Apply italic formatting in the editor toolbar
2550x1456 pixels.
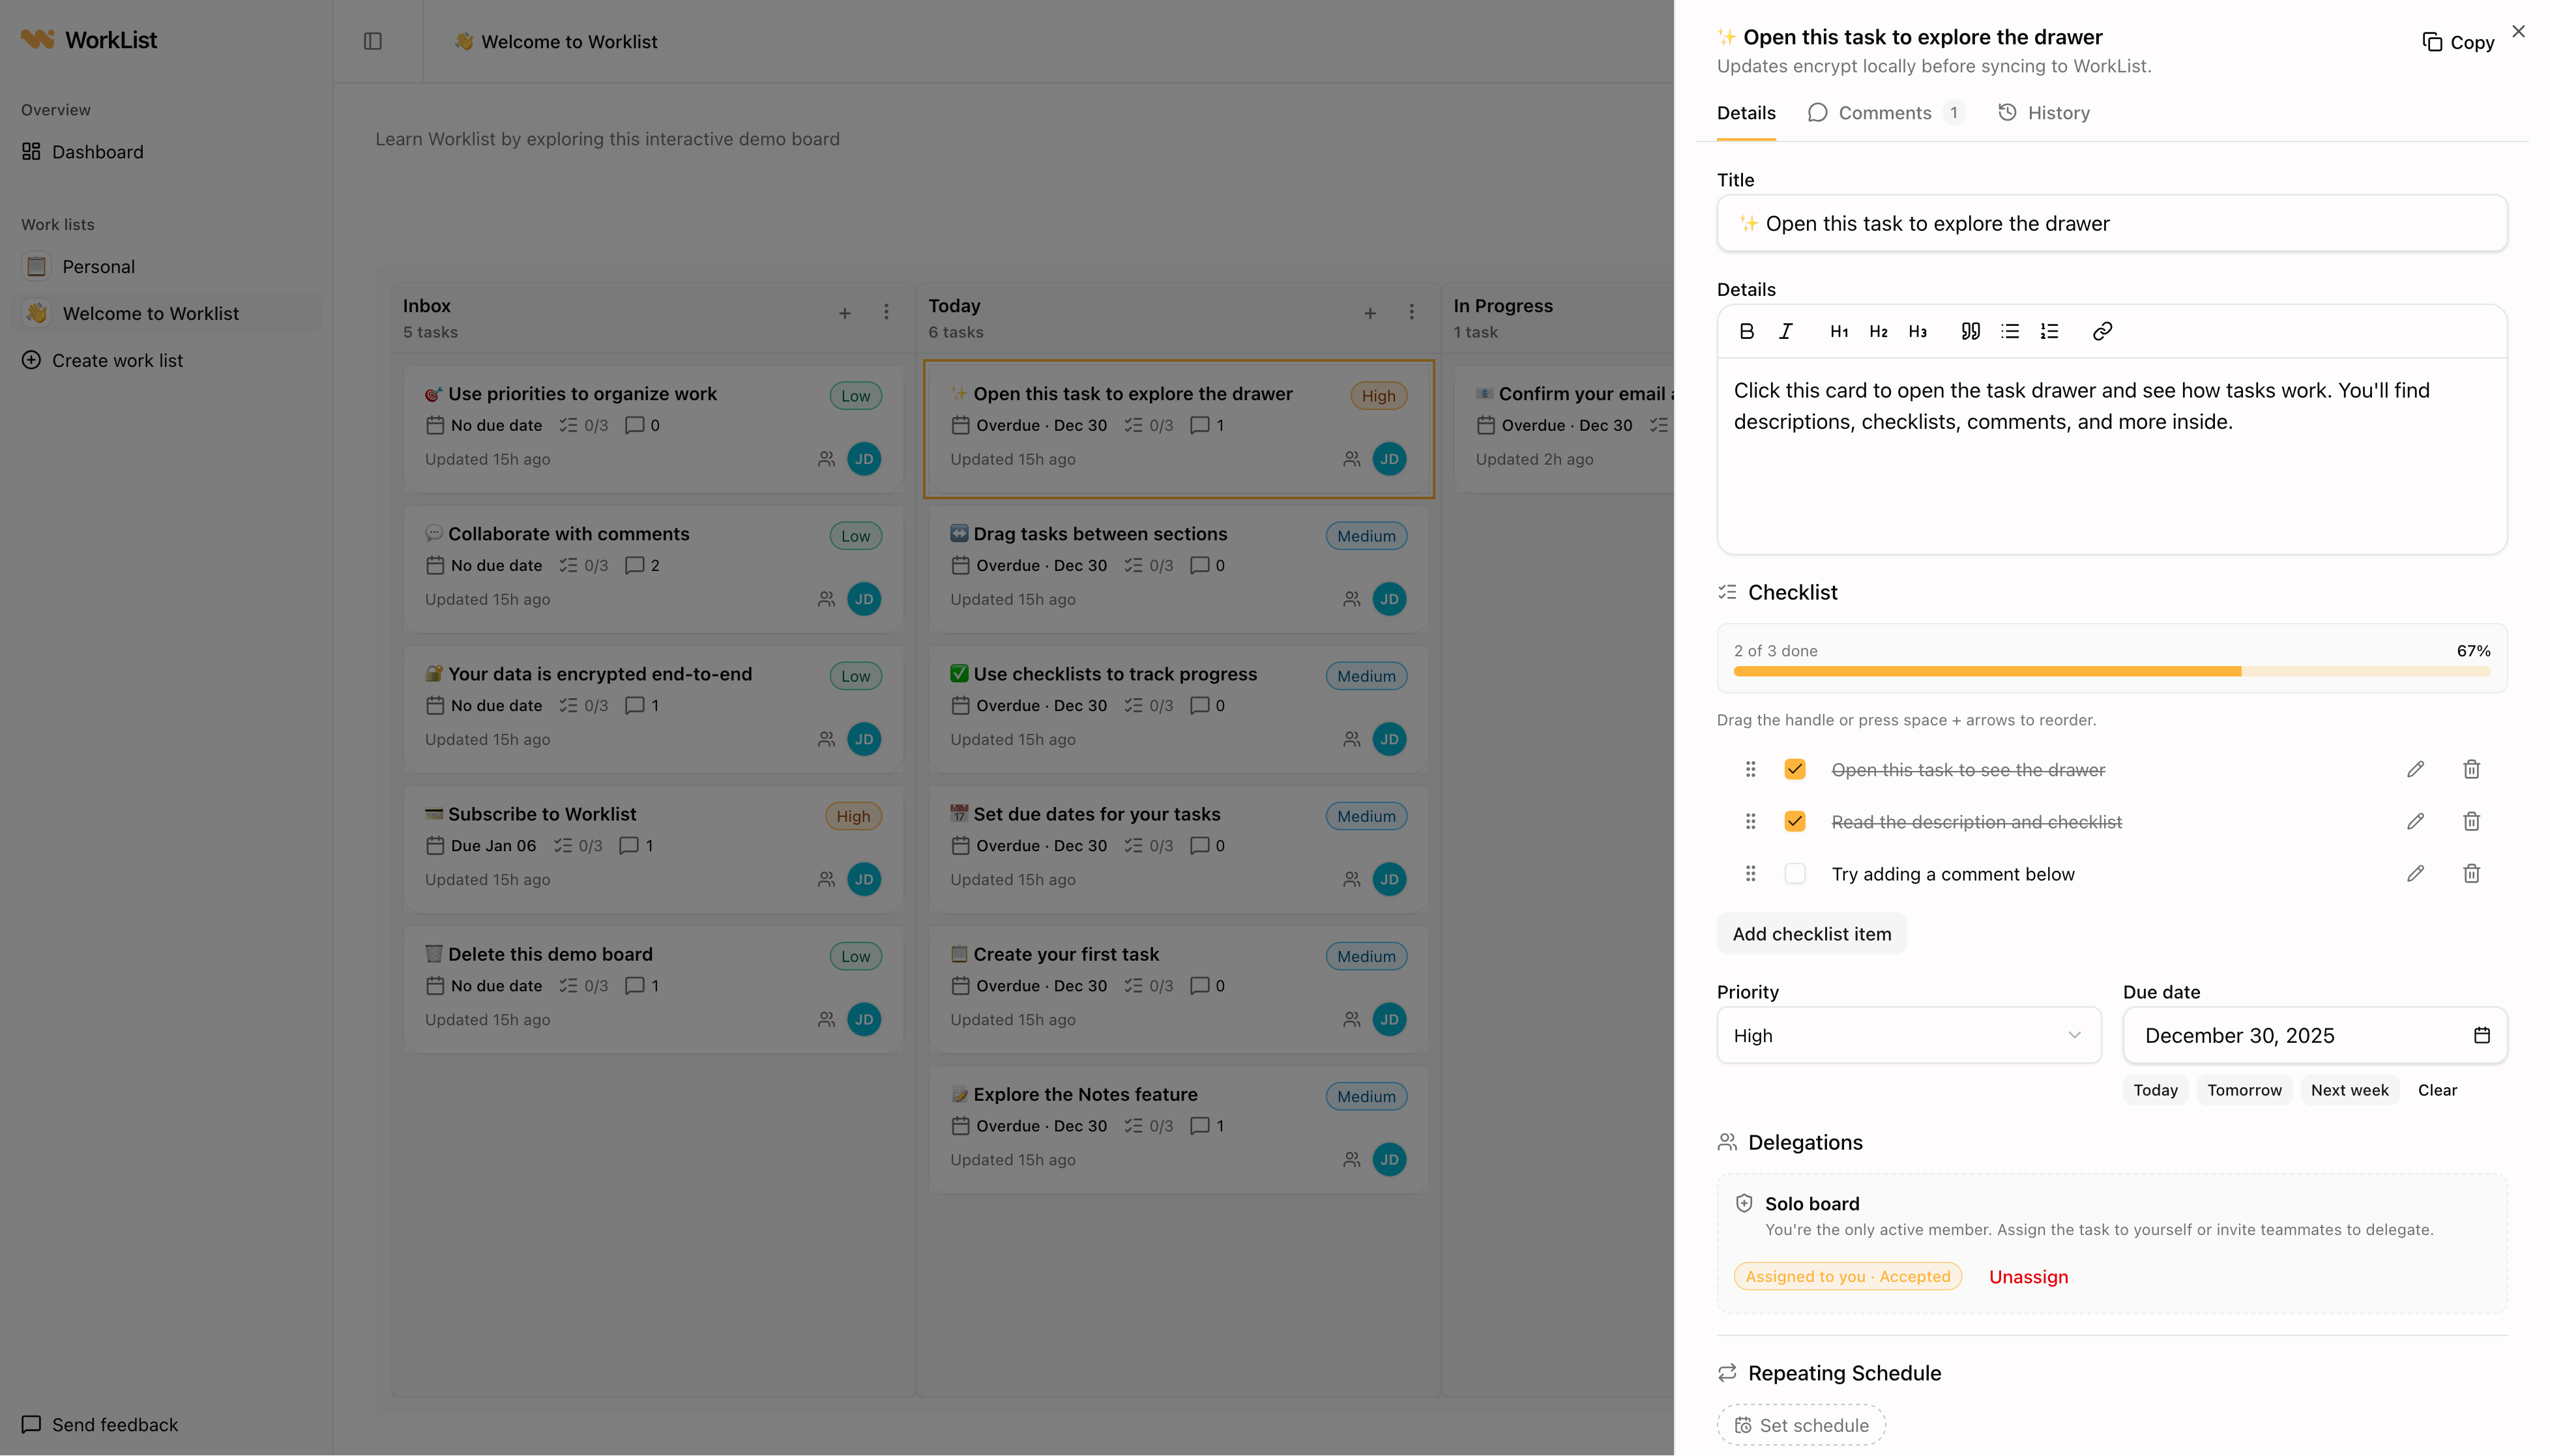click(x=1785, y=331)
